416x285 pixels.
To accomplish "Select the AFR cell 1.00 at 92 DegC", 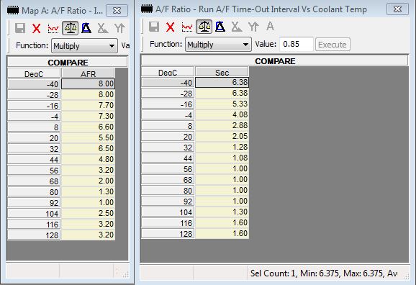I will click(x=88, y=203).
